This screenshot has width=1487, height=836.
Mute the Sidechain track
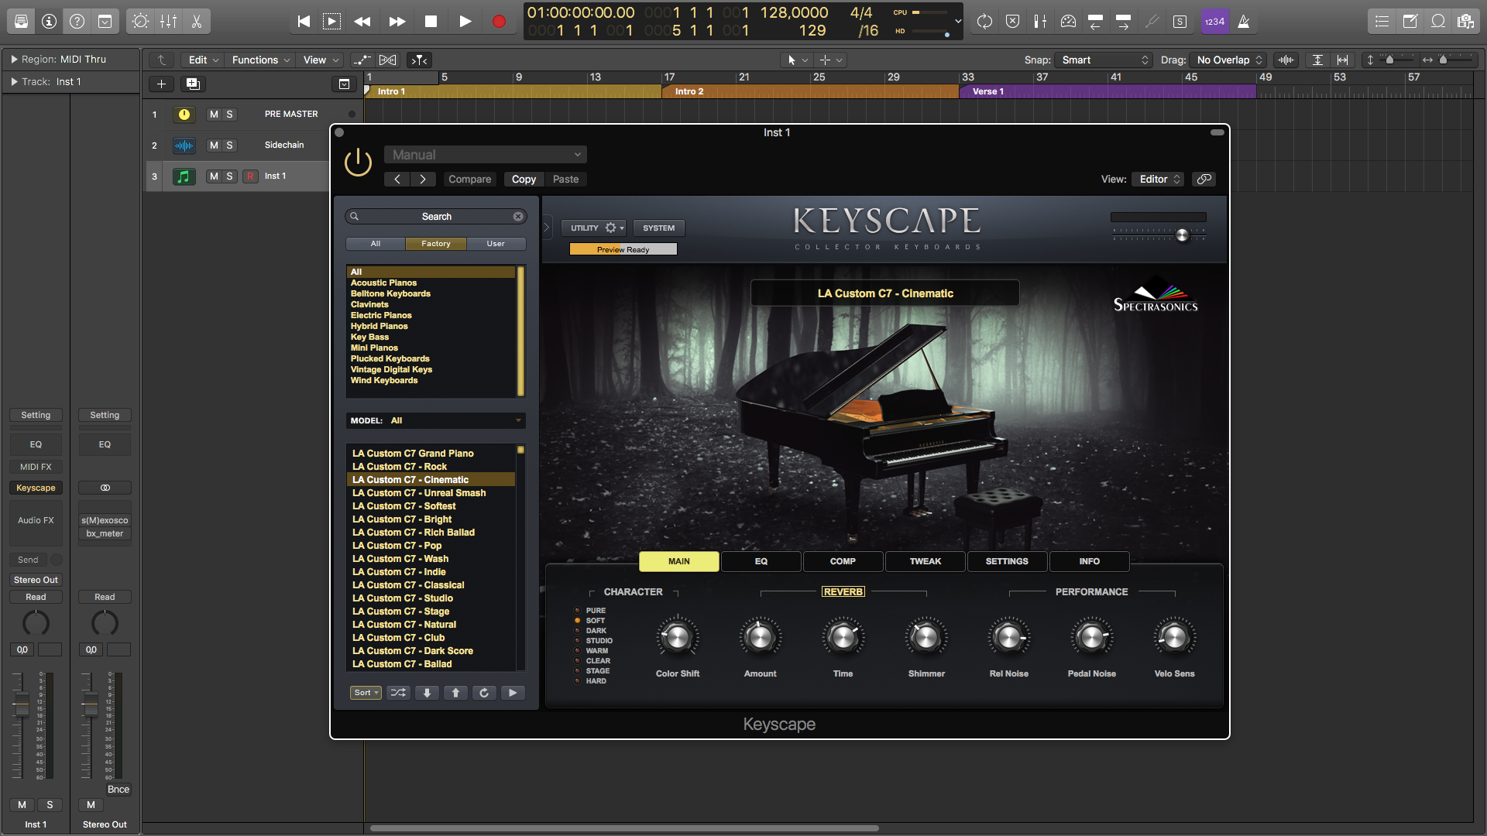pos(214,146)
